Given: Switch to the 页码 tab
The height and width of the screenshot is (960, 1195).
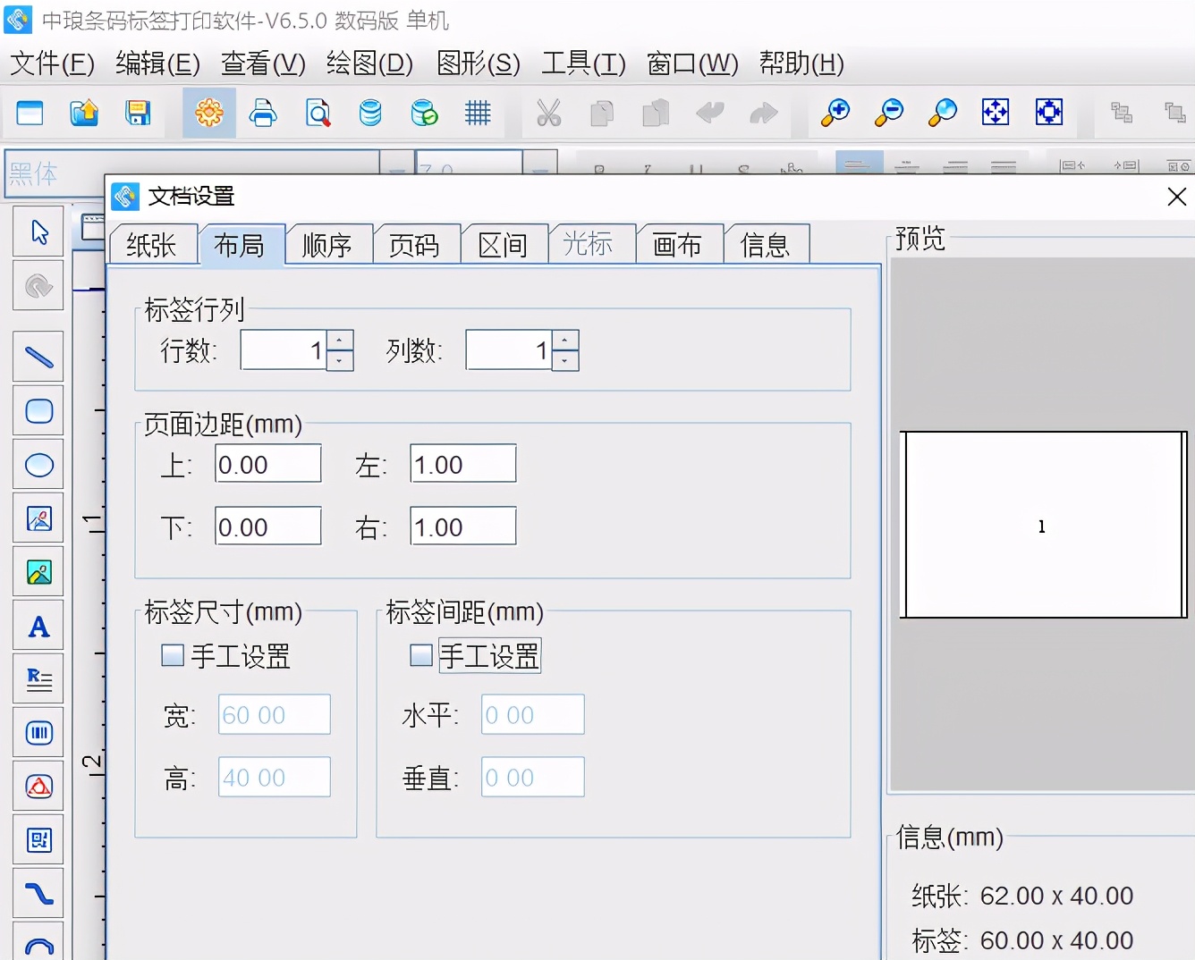Looking at the screenshot, I should coord(415,245).
